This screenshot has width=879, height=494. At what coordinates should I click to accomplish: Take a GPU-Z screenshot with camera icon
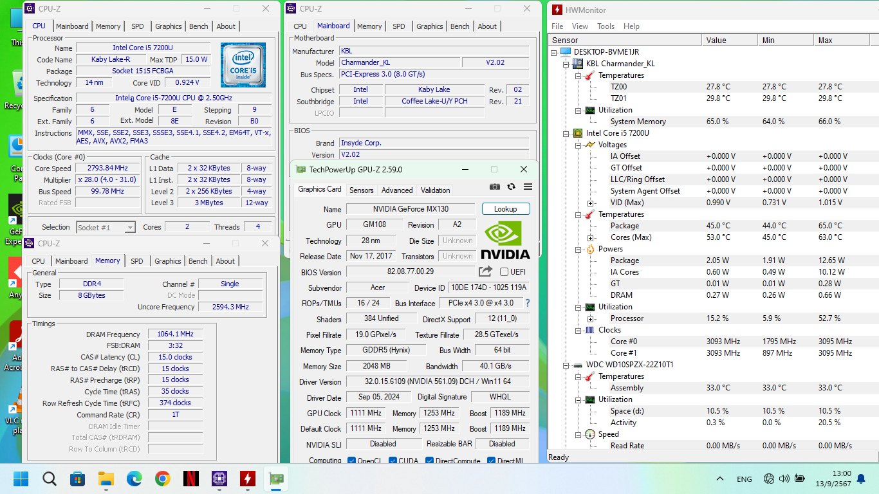(x=494, y=187)
